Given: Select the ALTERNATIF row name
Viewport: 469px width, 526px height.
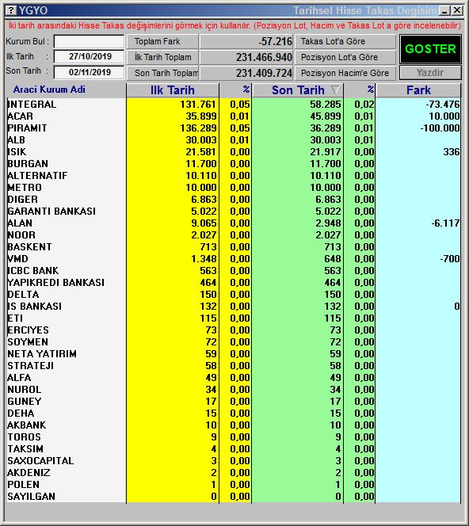Looking at the screenshot, I should [37, 176].
